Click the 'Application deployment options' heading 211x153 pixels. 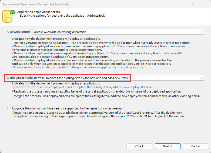[x=38, y=12]
